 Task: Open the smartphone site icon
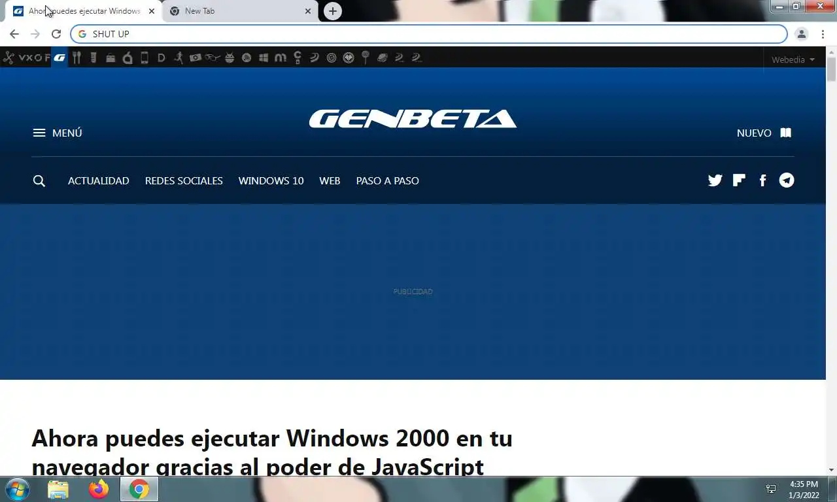(145, 58)
